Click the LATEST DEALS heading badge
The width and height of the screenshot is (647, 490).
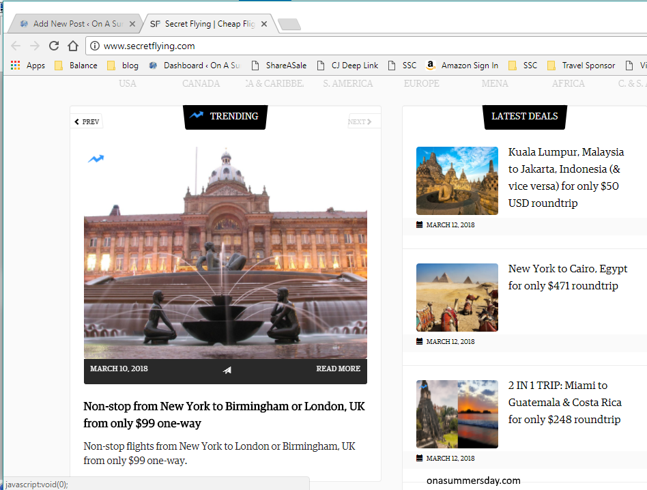(x=524, y=117)
